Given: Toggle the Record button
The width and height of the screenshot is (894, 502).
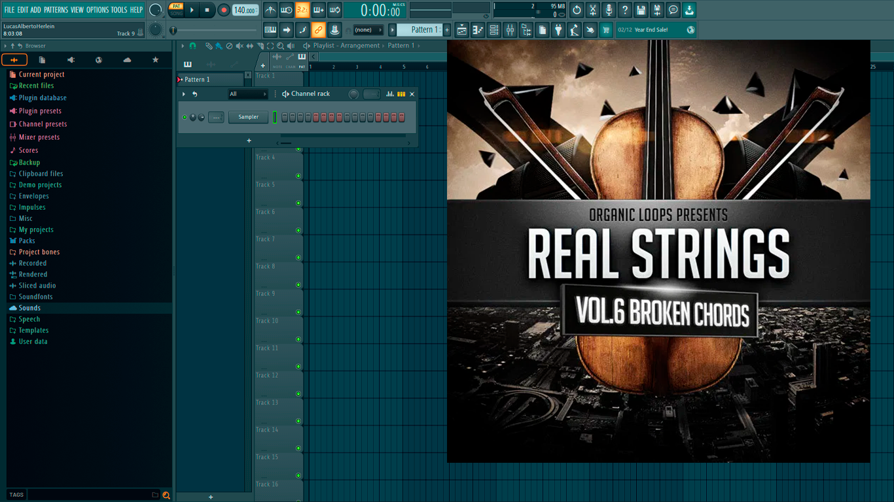Looking at the screenshot, I should tap(223, 10).
